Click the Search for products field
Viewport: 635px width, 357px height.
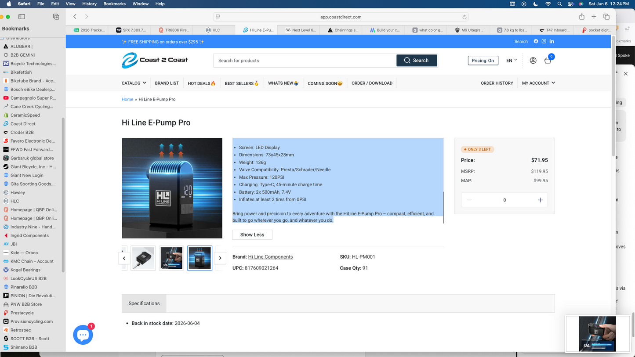pyautogui.click(x=305, y=61)
